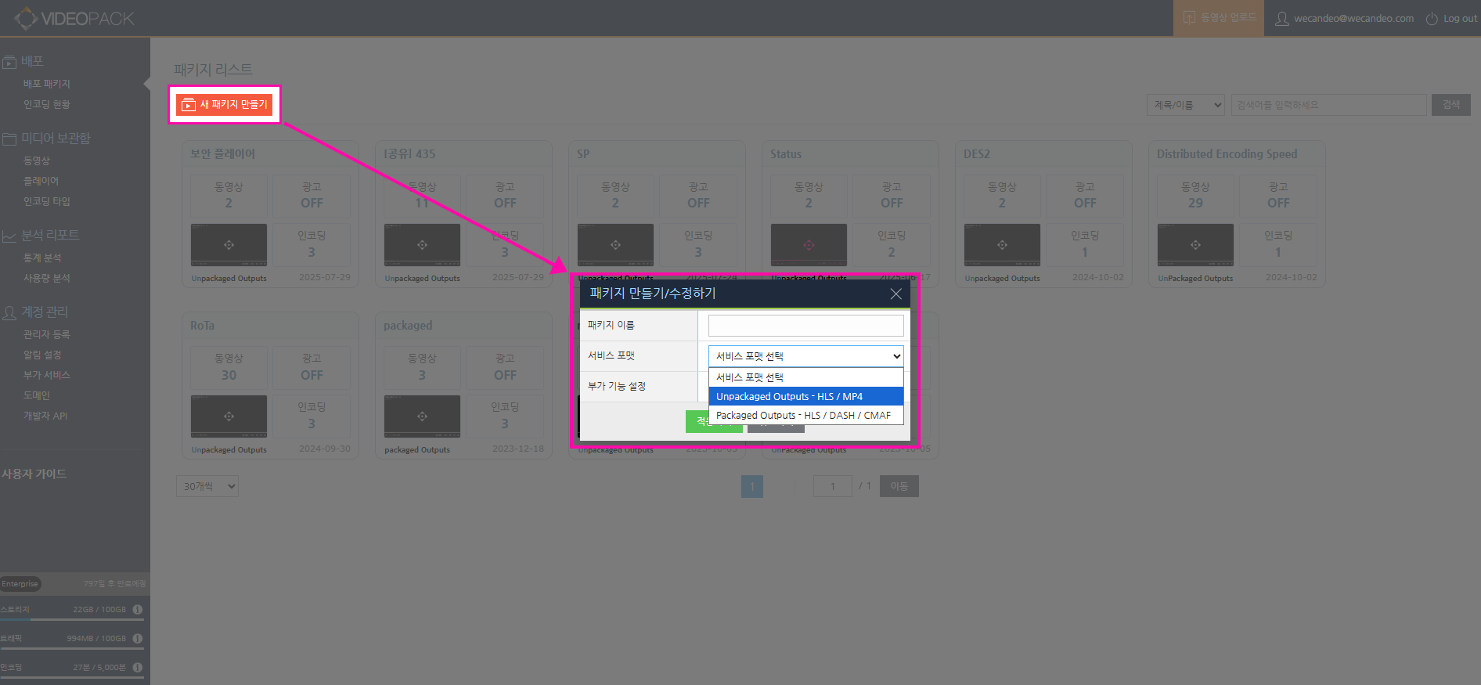This screenshot has height=685, width=1481.
Task: Click encoding info icon next to 27분 / 5,000분
Action: pos(138,667)
